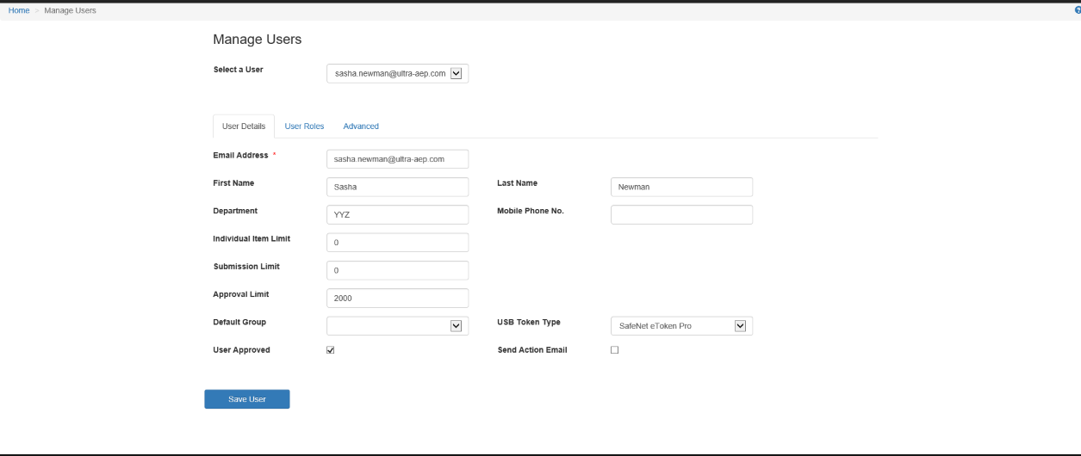
Task: Click the Last Name input field
Action: pyautogui.click(x=681, y=187)
